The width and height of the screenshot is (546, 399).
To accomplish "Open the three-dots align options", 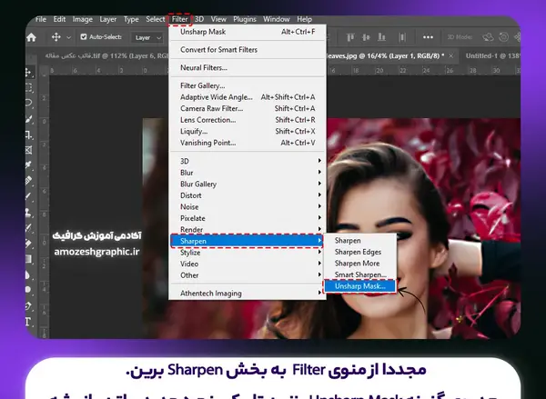I will (428, 37).
